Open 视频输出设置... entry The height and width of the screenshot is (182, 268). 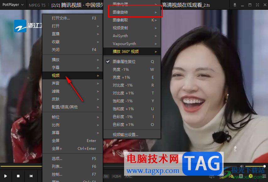[132, 135]
